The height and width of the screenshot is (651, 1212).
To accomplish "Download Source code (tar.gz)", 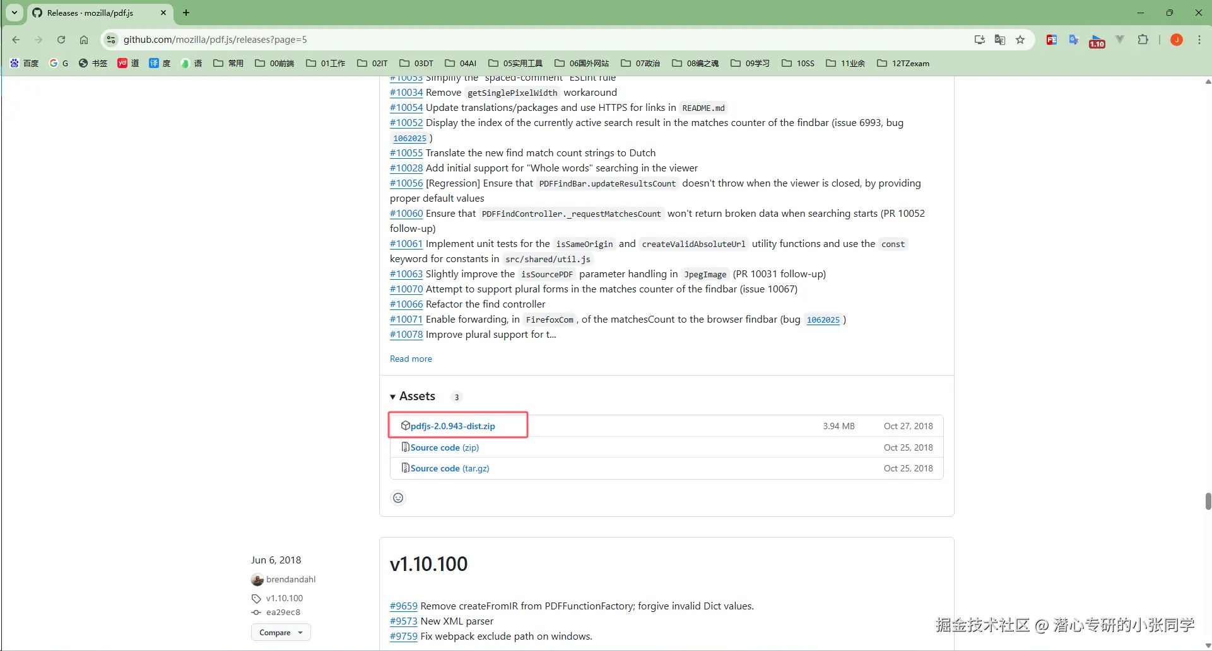I will 450,468.
